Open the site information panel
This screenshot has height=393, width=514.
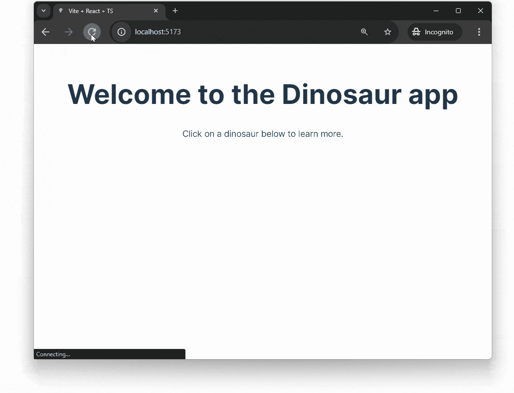pos(121,32)
